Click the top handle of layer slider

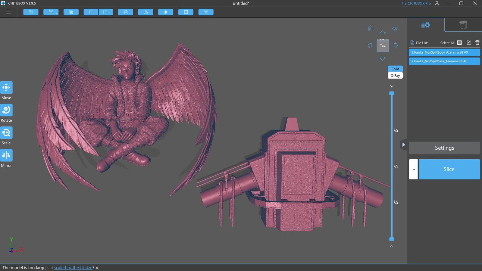pos(392,93)
